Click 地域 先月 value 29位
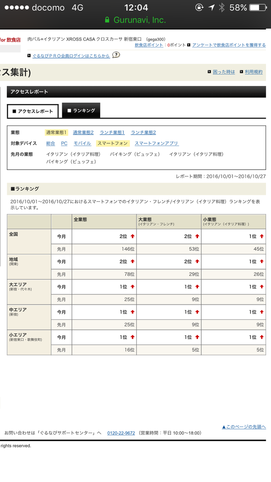This screenshot has height=482, width=271. [x=193, y=274]
